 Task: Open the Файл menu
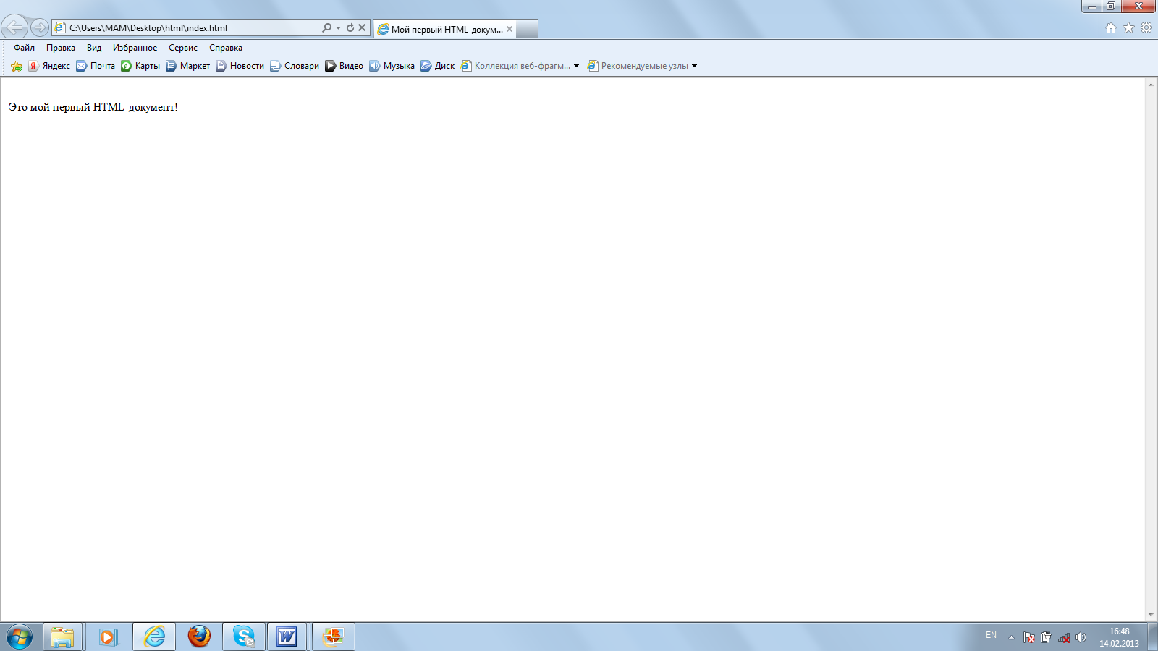(x=24, y=48)
